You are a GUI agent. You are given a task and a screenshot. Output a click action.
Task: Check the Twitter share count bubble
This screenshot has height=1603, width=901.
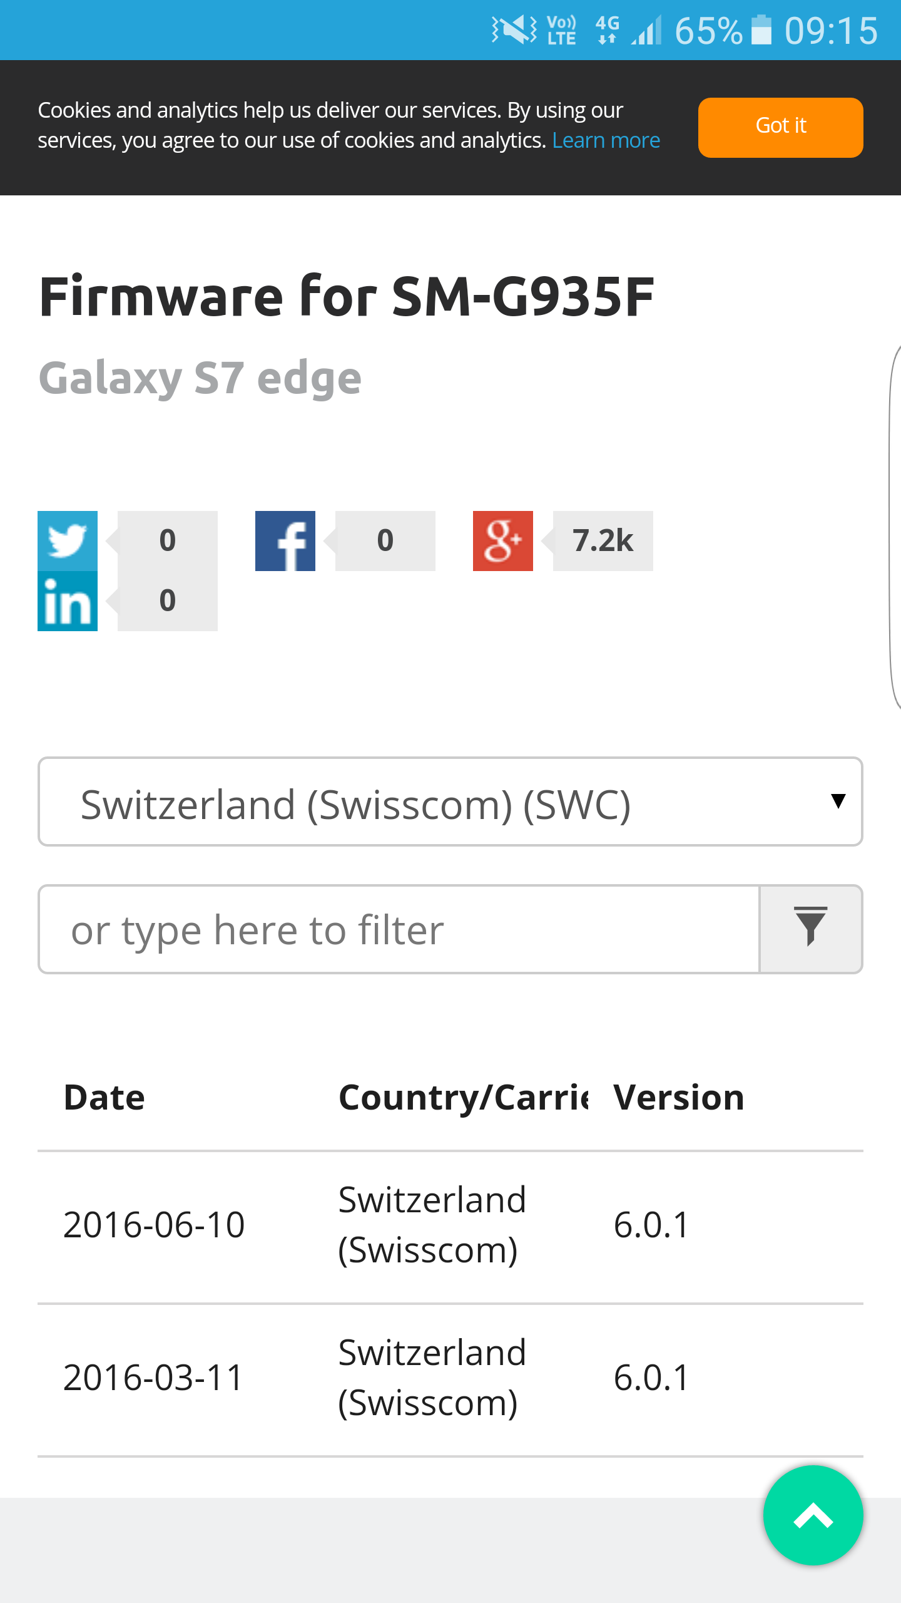[167, 541]
